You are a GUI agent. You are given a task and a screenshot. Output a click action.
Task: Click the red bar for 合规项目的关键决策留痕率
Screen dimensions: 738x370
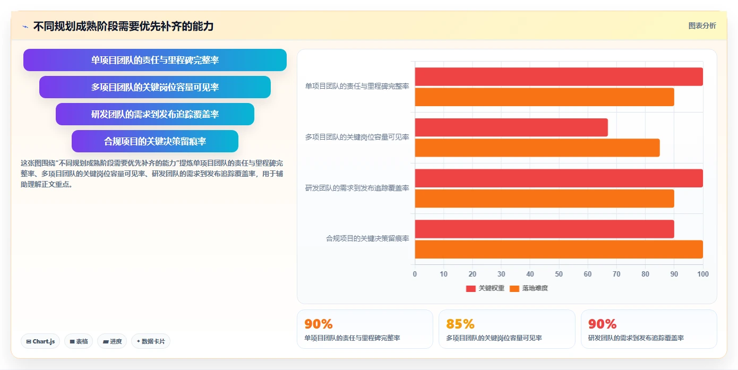click(x=544, y=229)
